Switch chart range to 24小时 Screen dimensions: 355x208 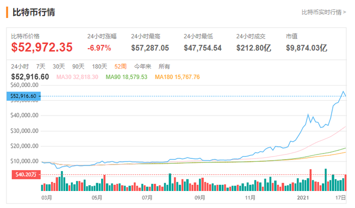[20, 67]
